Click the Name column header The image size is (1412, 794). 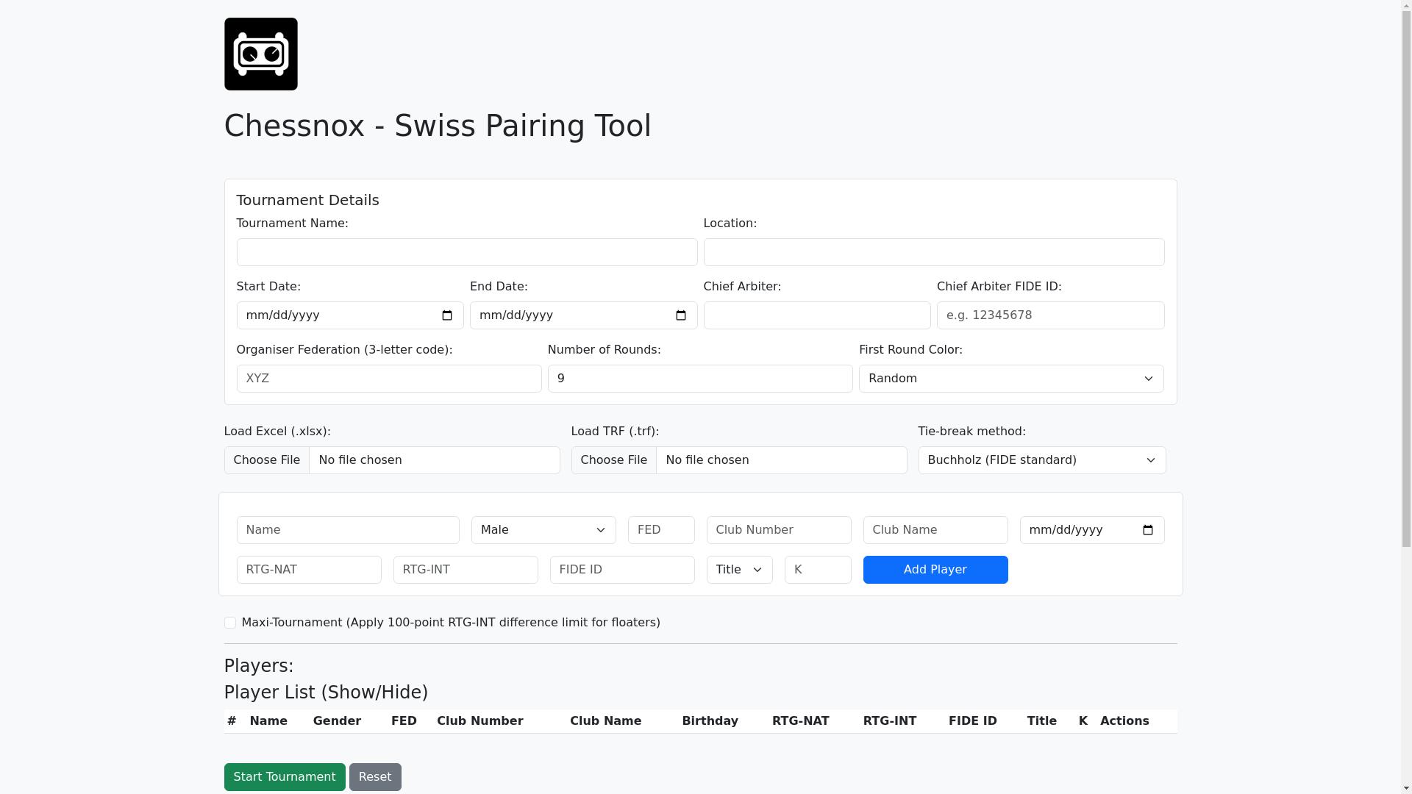[x=268, y=721]
